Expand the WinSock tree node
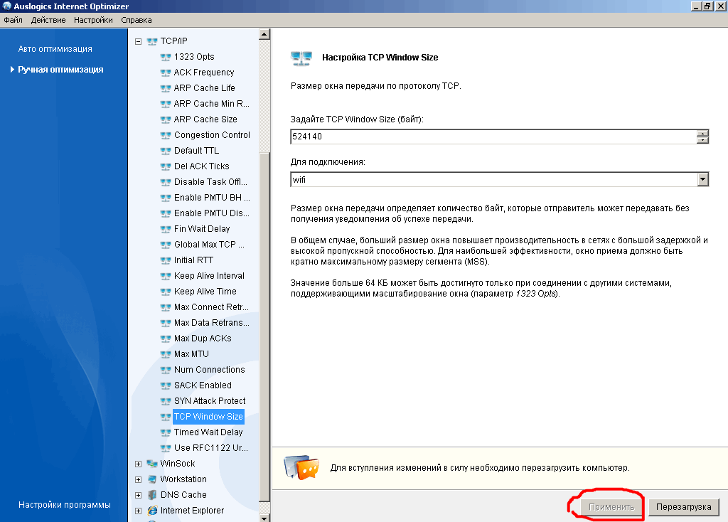728x522 pixels. tap(139, 464)
